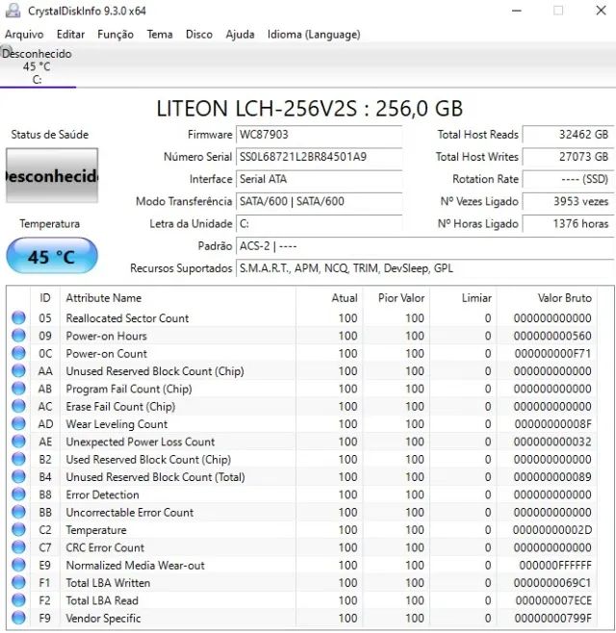616x633 pixels.
Task: Select the Wear Leveling Count attribute name
Action: tap(116, 424)
